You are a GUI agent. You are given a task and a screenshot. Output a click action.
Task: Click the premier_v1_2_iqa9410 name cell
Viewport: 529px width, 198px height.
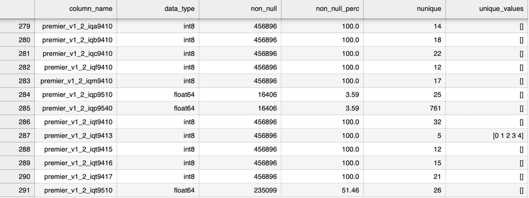pyautogui.click(x=77, y=26)
